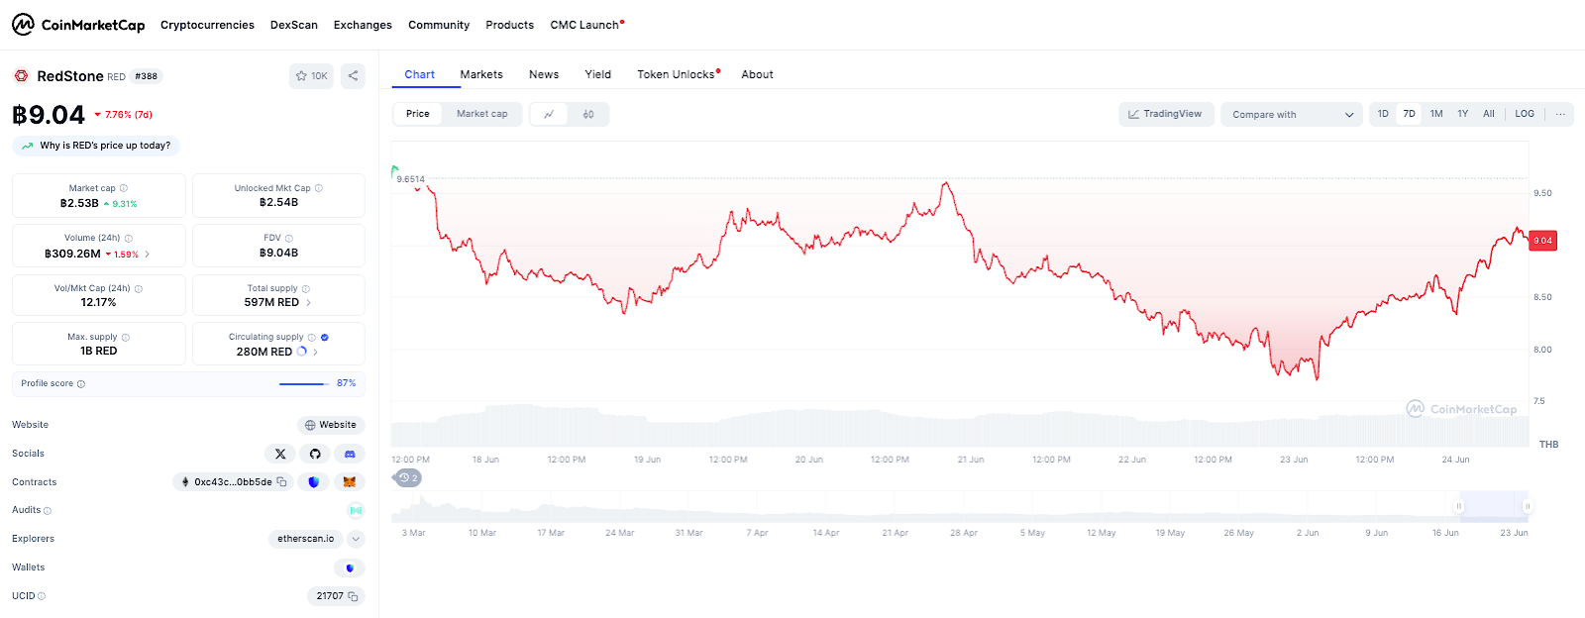
Task: Enable LOG scale on chart
Action: pos(1524,114)
